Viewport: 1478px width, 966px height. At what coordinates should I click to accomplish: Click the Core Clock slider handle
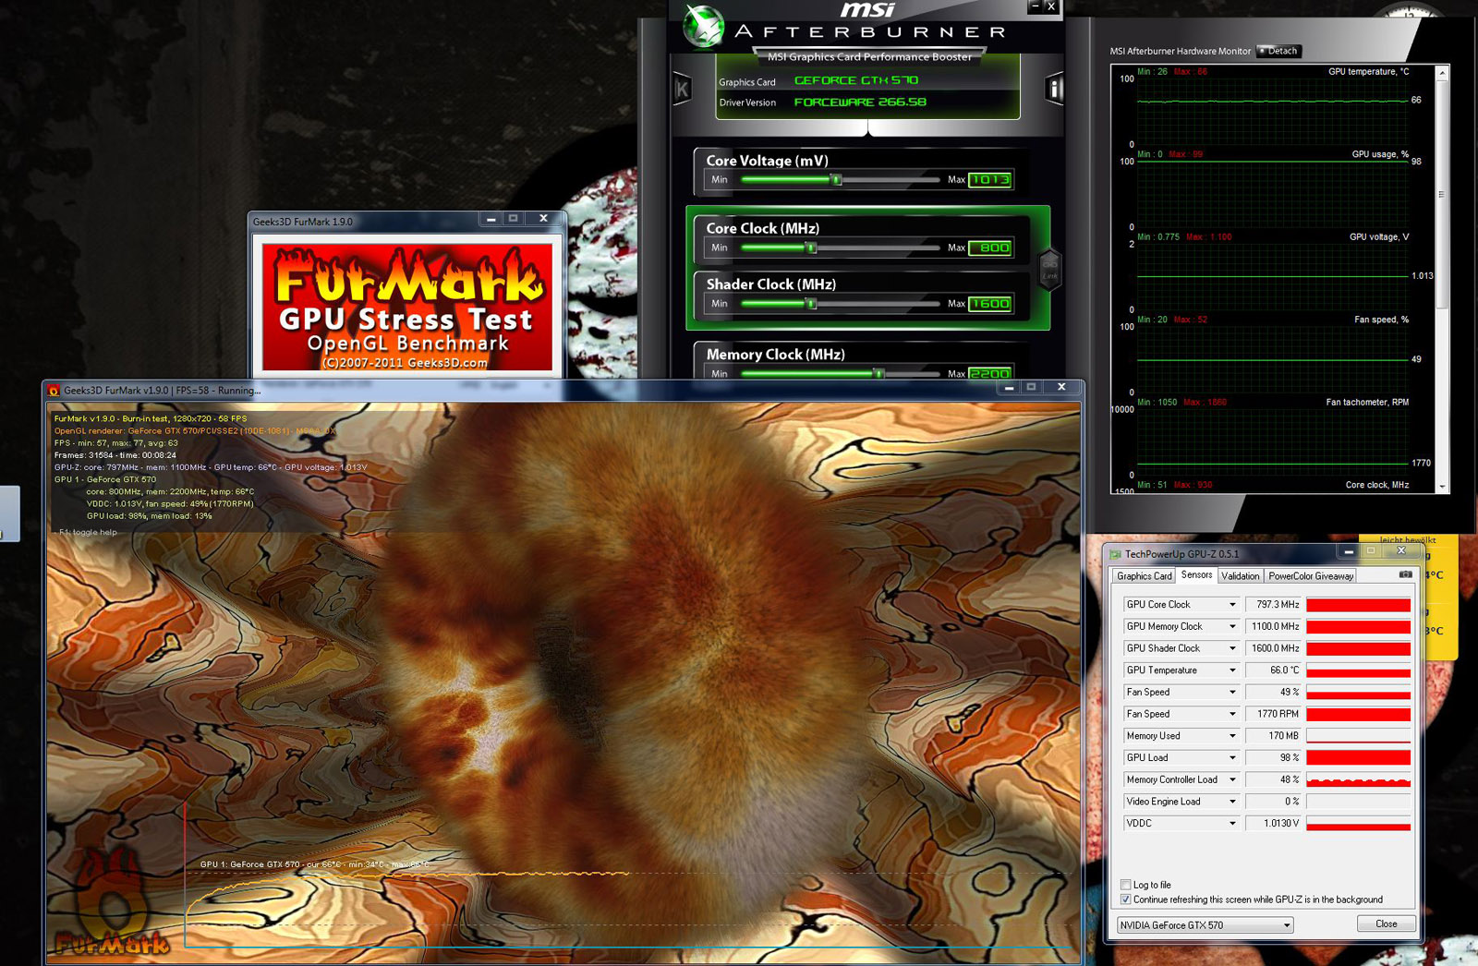pos(812,248)
